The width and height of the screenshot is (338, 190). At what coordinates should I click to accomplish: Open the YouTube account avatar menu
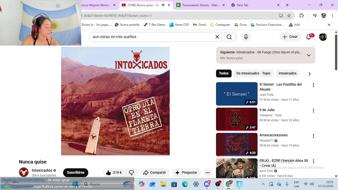pos(323,37)
